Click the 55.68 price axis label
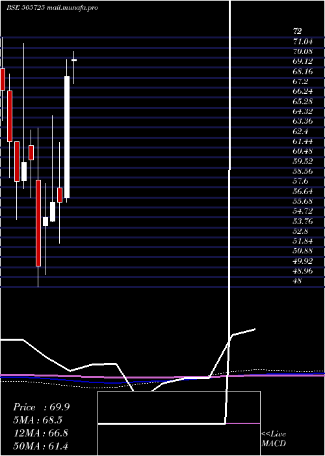325x456 pixels. [x=303, y=201]
